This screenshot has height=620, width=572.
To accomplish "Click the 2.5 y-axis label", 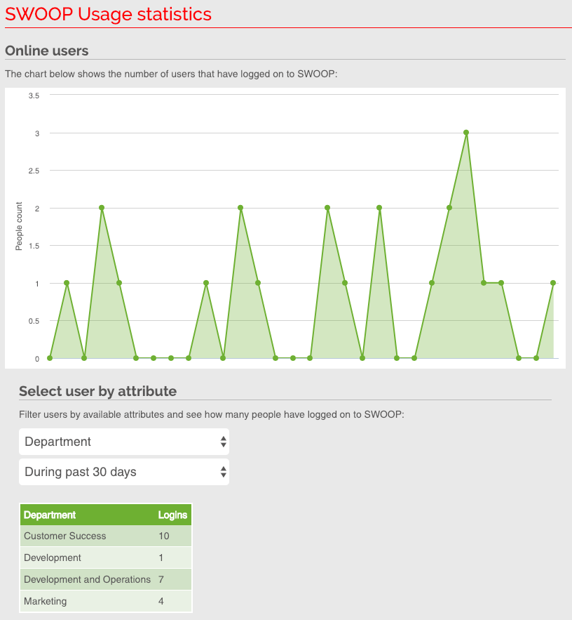I will [x=34, y=171].
